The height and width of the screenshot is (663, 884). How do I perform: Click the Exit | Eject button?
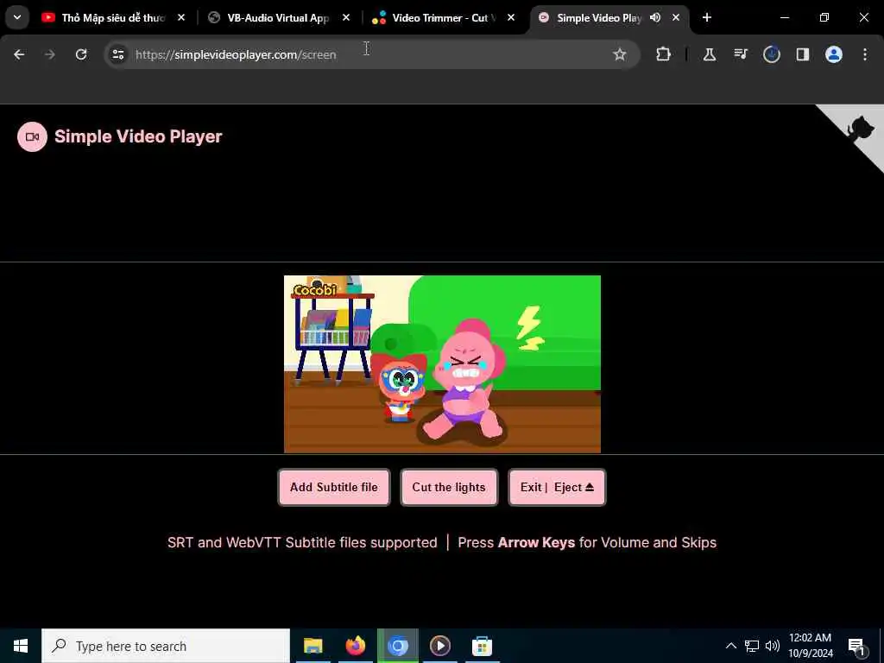click(557, 487)
